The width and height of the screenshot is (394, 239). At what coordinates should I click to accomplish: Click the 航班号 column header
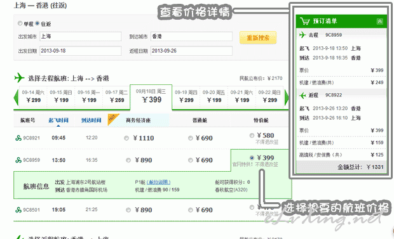[27, 120]
